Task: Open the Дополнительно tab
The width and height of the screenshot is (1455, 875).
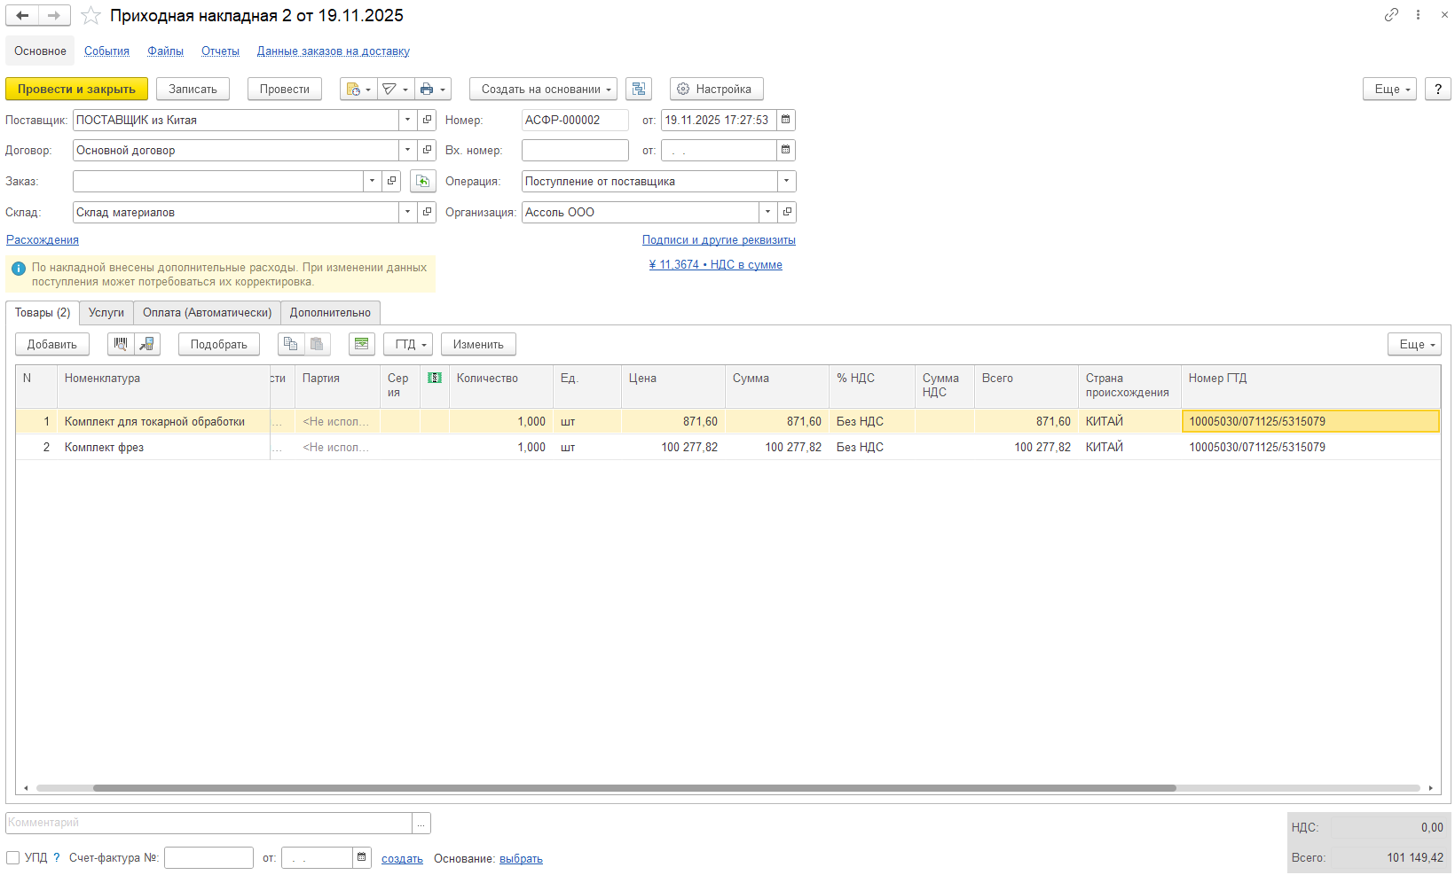Action: (x=330, y=313)
